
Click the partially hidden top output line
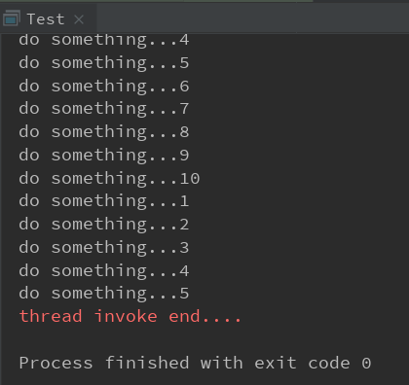pyautogui.click(x=104, y=41)
